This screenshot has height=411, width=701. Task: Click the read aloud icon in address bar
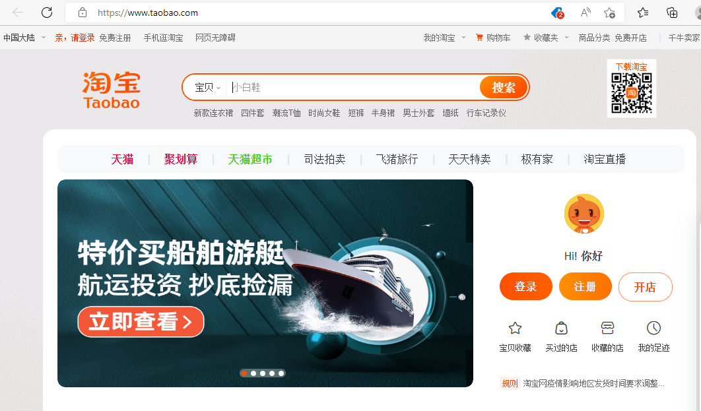(585, 13)
